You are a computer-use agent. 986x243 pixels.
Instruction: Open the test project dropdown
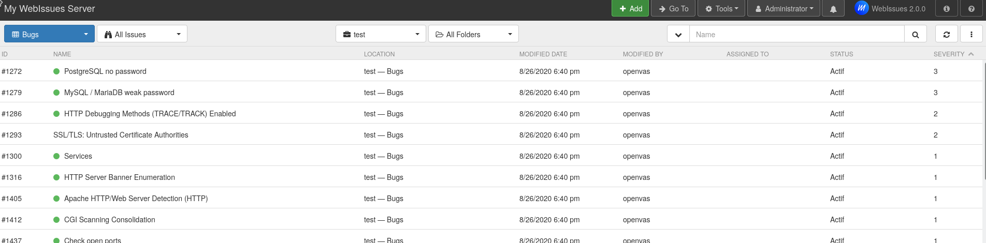pos(381,35)
